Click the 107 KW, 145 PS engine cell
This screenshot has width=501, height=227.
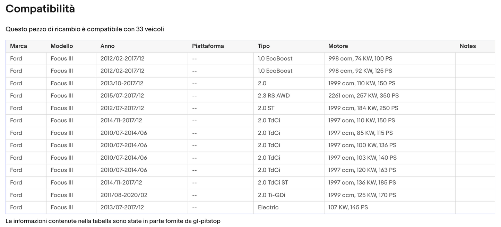pos(348,207)
